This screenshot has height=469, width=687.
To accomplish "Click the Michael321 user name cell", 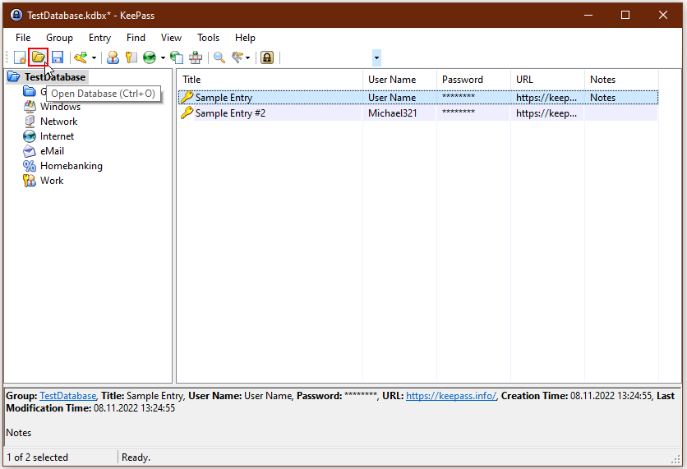I will point(393,113).
